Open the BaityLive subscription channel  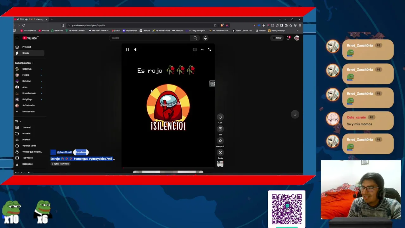point(29,81)
